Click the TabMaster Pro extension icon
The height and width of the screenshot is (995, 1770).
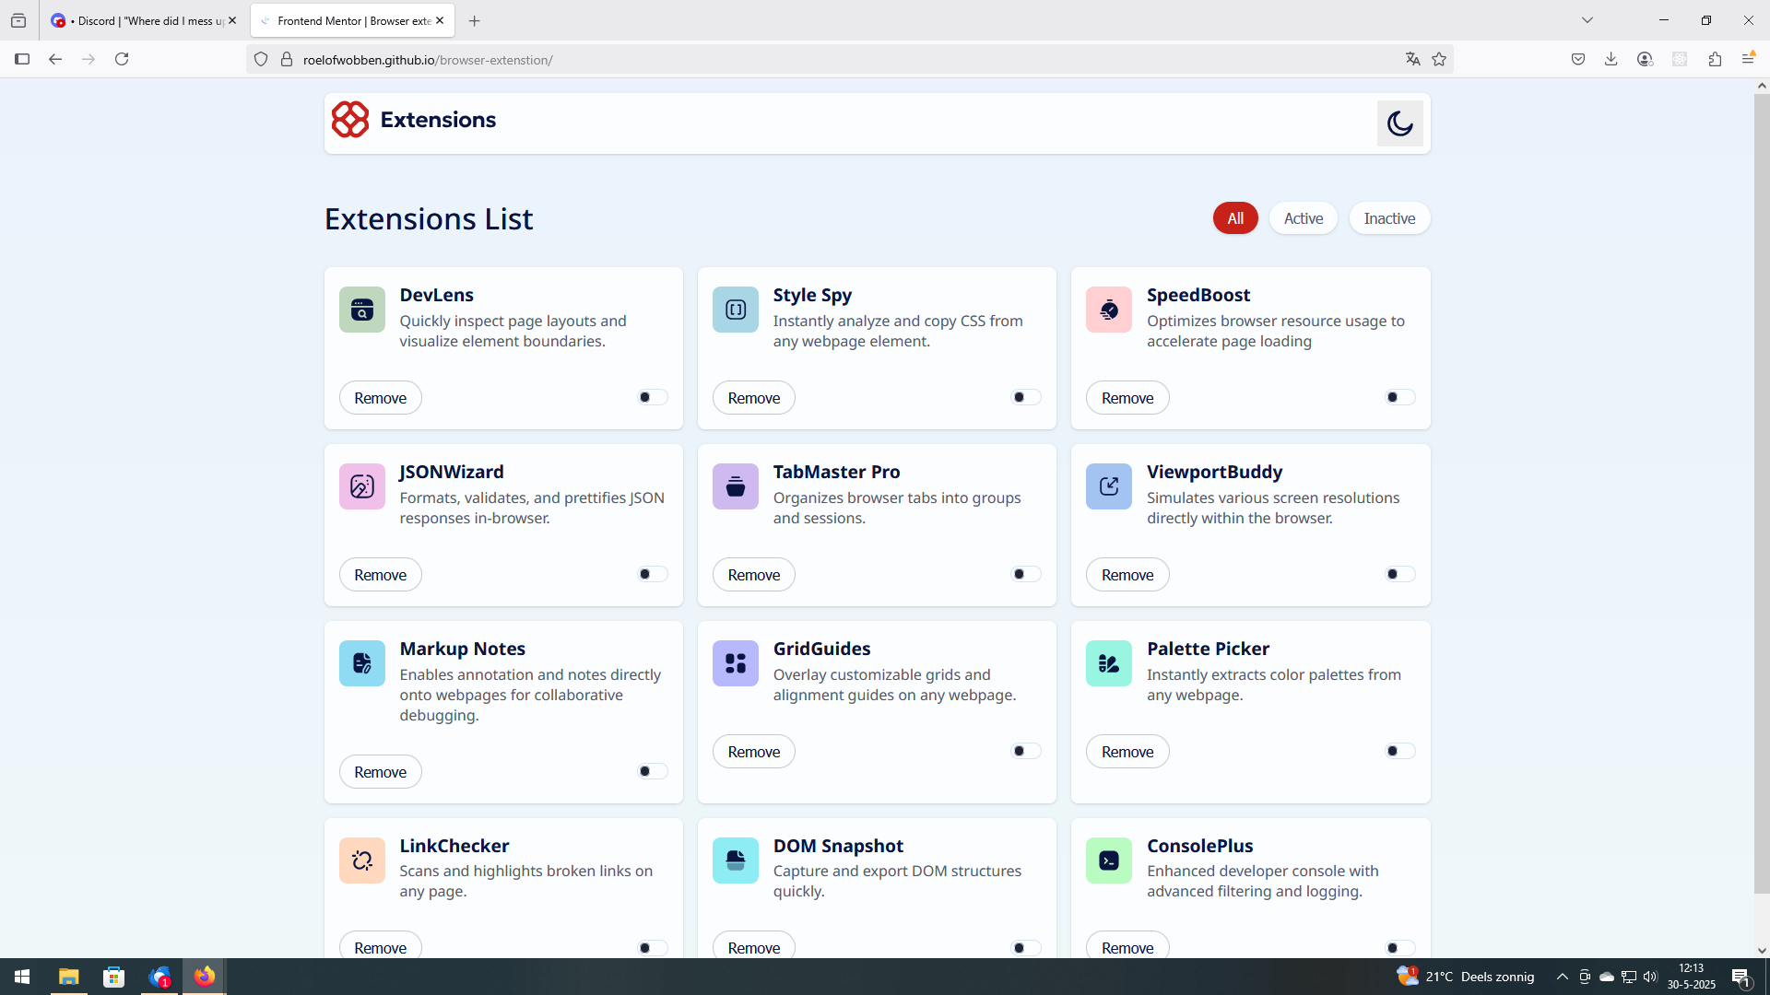coord(735,486)
